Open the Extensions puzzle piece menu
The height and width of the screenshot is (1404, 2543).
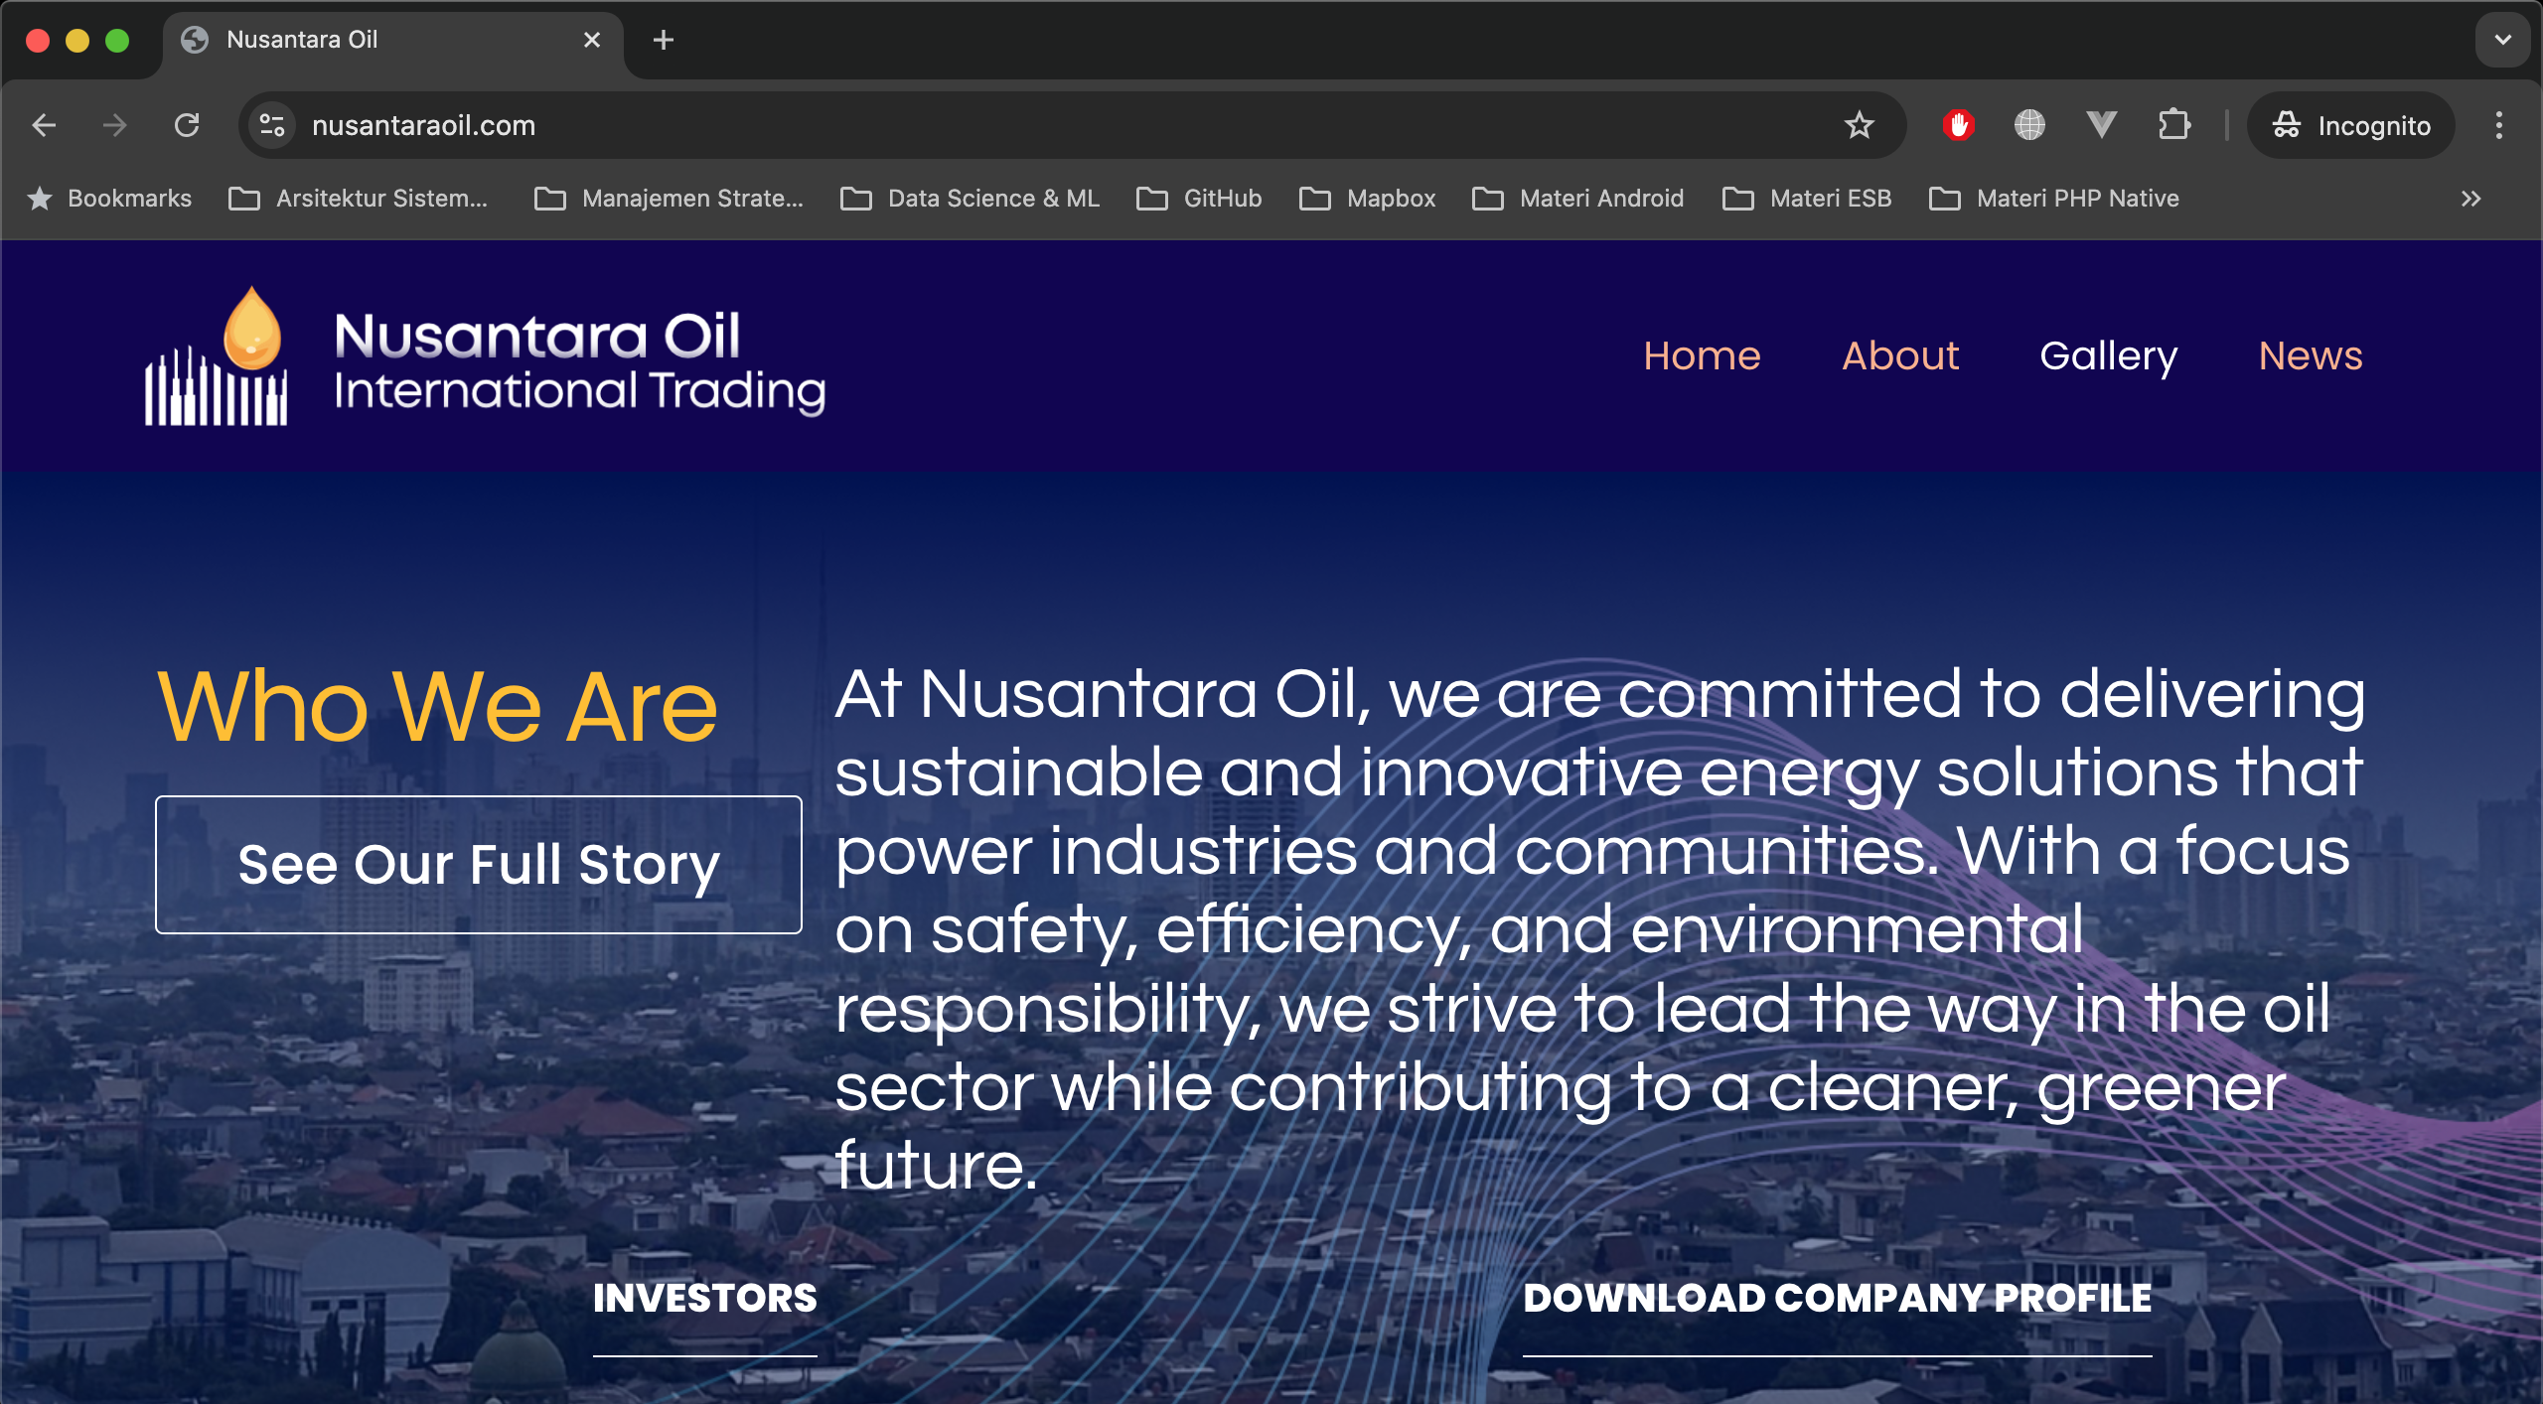pos(2173,125)
